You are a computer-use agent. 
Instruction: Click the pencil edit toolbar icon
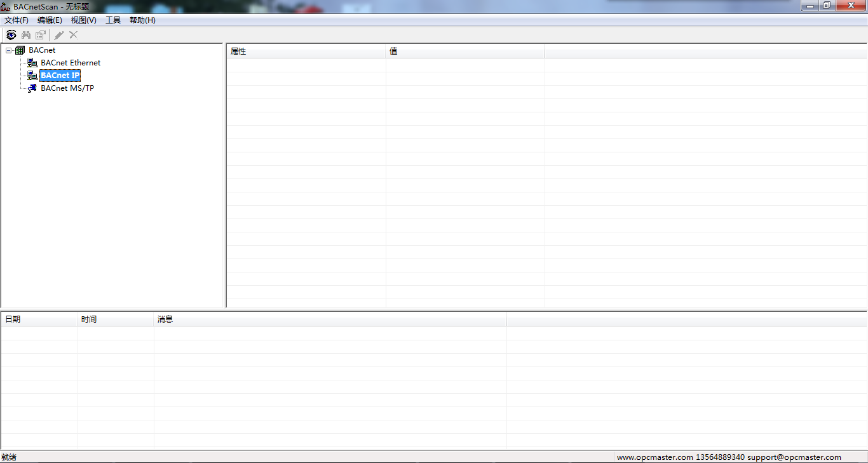pos(59,35)
